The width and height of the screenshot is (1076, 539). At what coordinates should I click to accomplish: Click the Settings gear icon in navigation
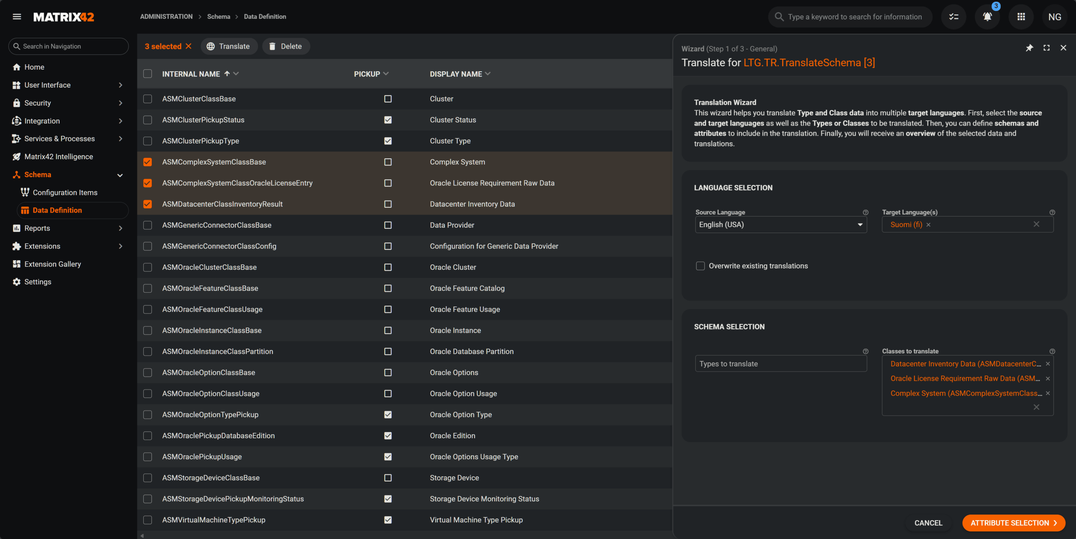(17, 282)
